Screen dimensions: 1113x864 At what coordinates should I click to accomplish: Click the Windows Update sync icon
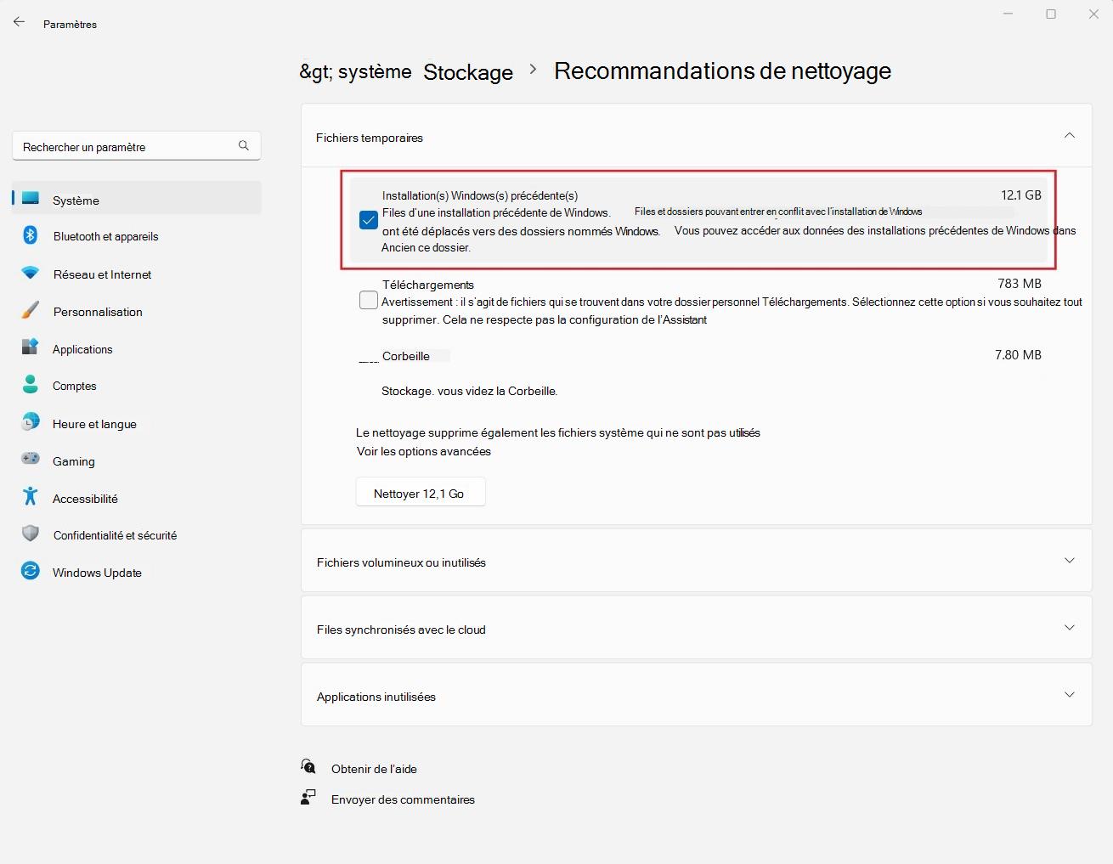coord(31,572)
